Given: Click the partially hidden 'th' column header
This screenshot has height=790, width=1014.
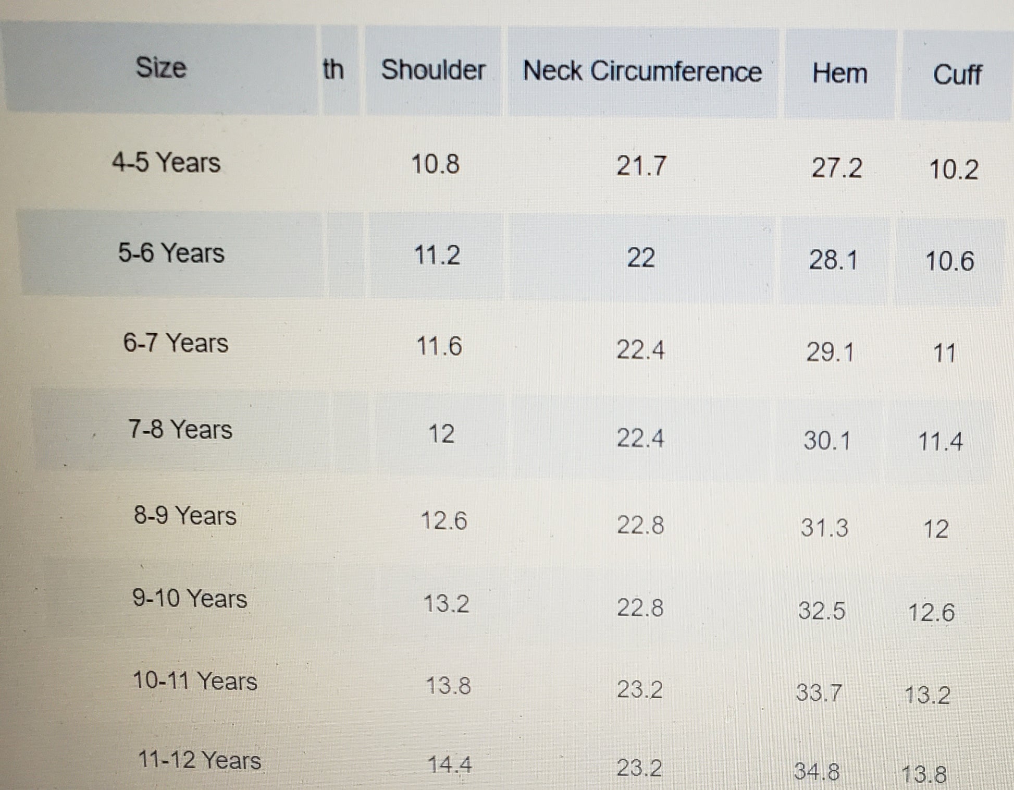Looking at the screenshot, I should tap(333, 69).
